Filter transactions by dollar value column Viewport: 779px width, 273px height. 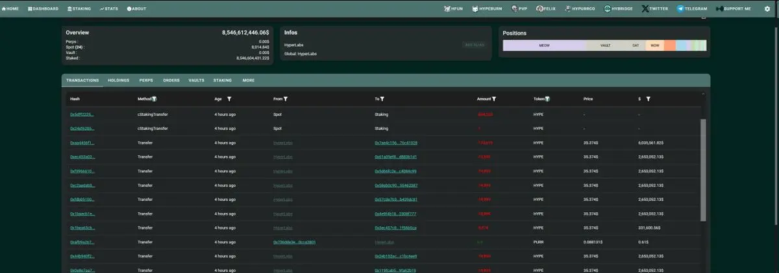click(649, 99)
